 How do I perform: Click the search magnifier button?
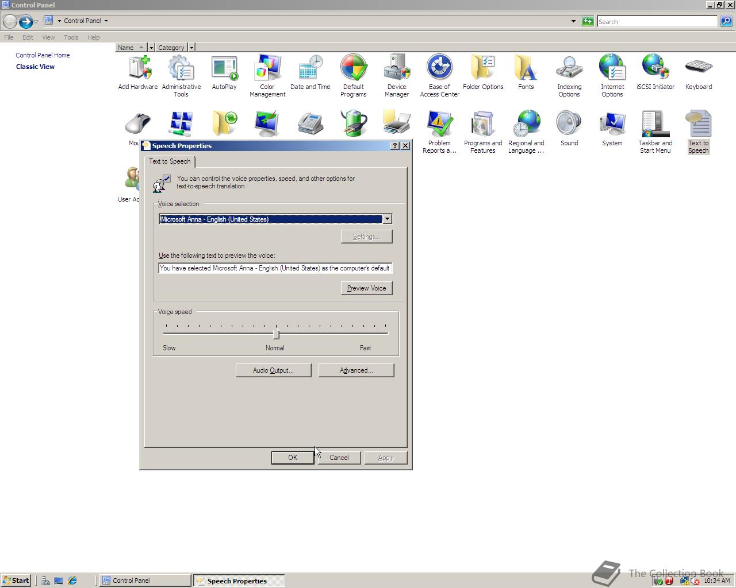pos(726,21)
